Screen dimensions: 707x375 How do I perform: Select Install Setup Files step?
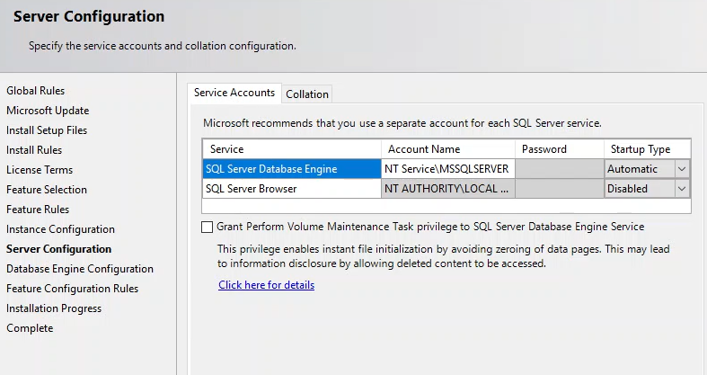click(x=47, y=130)
